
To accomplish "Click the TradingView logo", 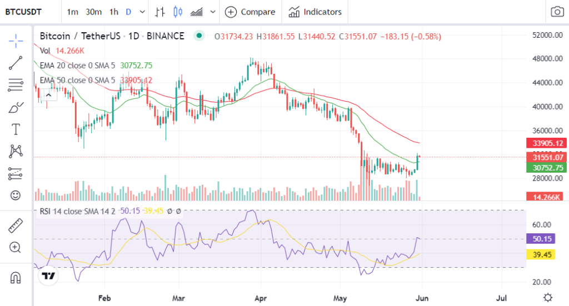I will tap(48, 276).
